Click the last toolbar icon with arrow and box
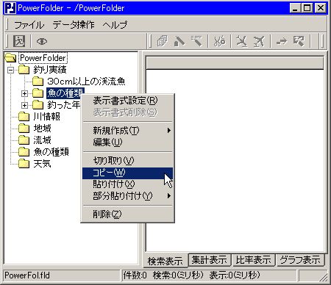The image size is (331, 285). pyautogui.click(x=299, y=41)
